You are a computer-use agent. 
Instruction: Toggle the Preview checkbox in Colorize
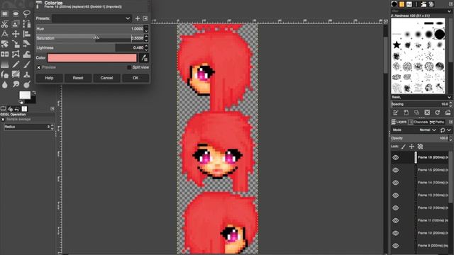38,67
